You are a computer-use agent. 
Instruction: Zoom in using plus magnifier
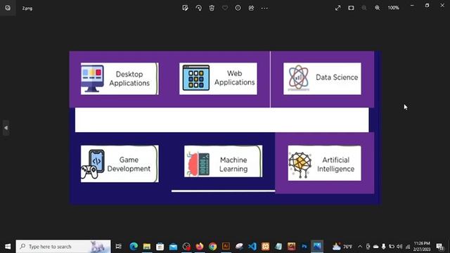[378, 8]
